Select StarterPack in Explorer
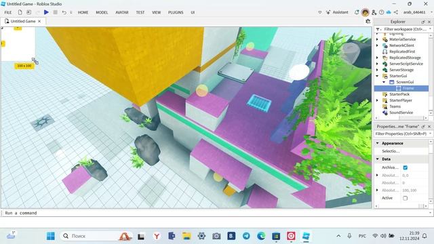The width and height of the screenshot is (434, 244). click(x=399, y=94)
